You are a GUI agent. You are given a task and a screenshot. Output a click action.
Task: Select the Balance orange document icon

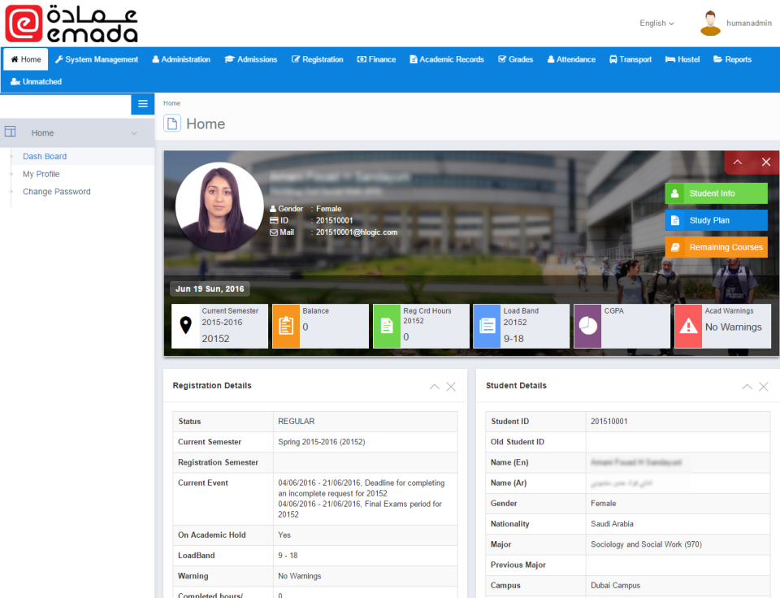point(286,326)
